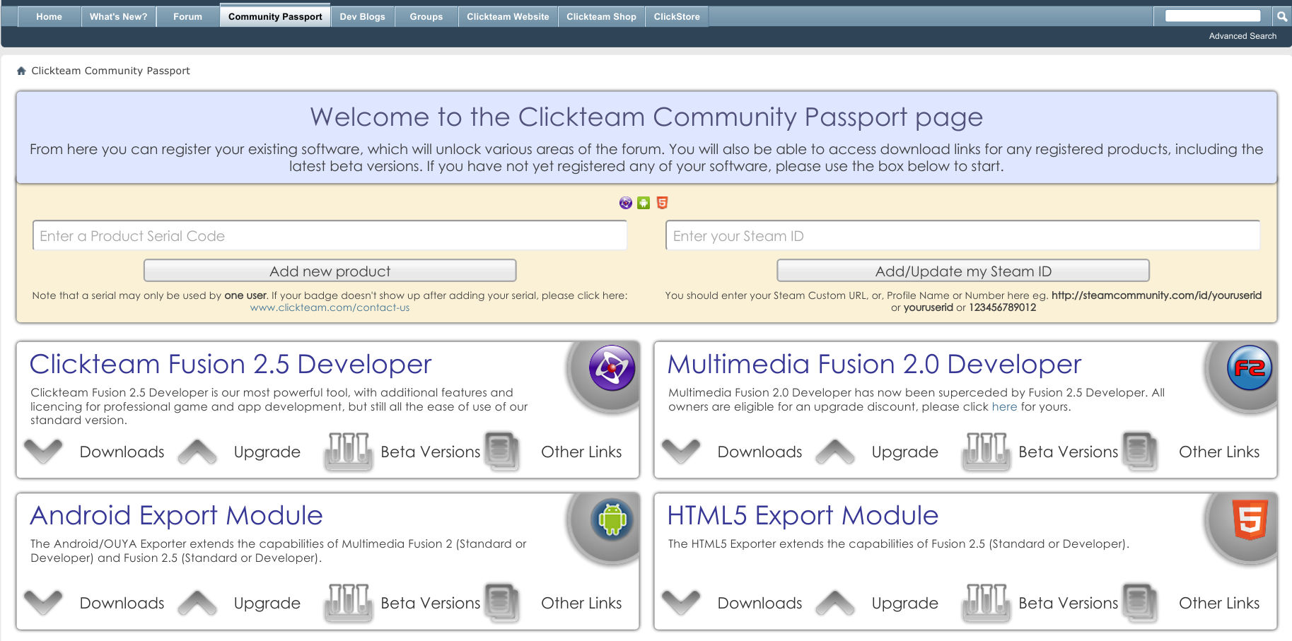Click the 'here' upgrade discount link
The height and width of the screenshot is (641, 1292).
tap(1004, 406)
